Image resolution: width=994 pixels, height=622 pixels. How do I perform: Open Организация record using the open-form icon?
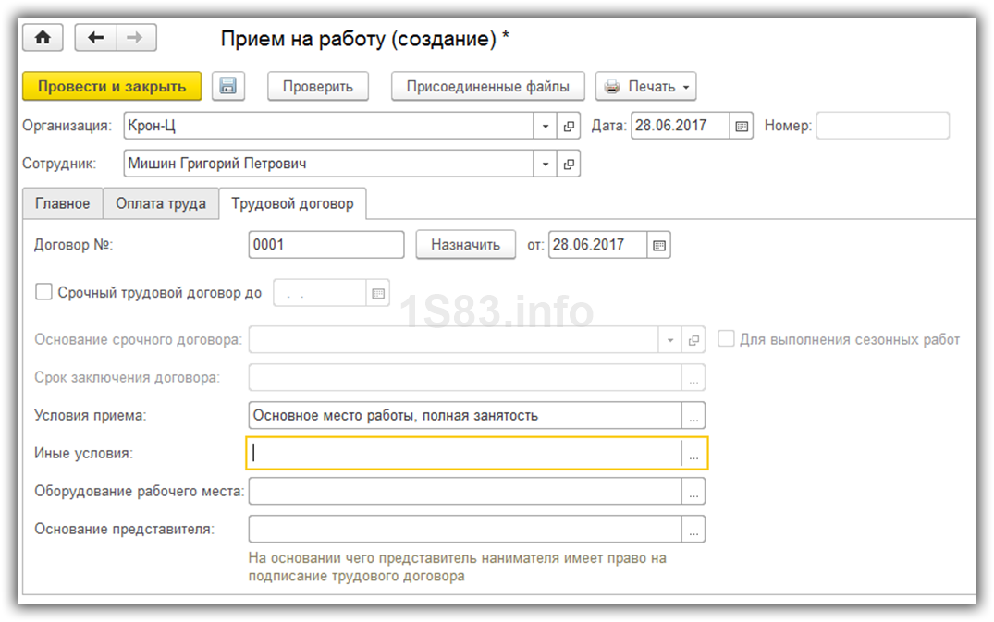click(569, 127)
